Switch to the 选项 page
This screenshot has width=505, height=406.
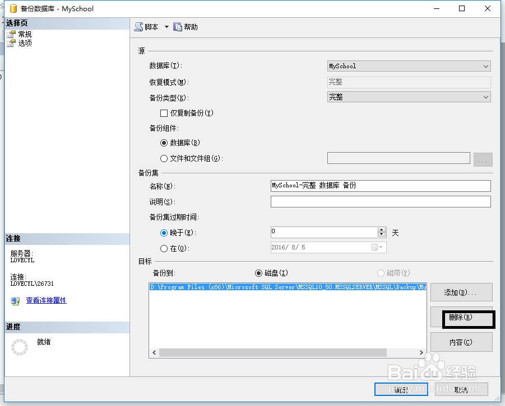click(x=24, y=43)
